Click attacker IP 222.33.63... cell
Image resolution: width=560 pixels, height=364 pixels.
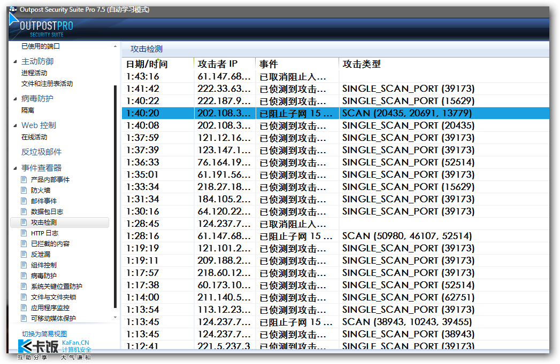coord(224,89)
